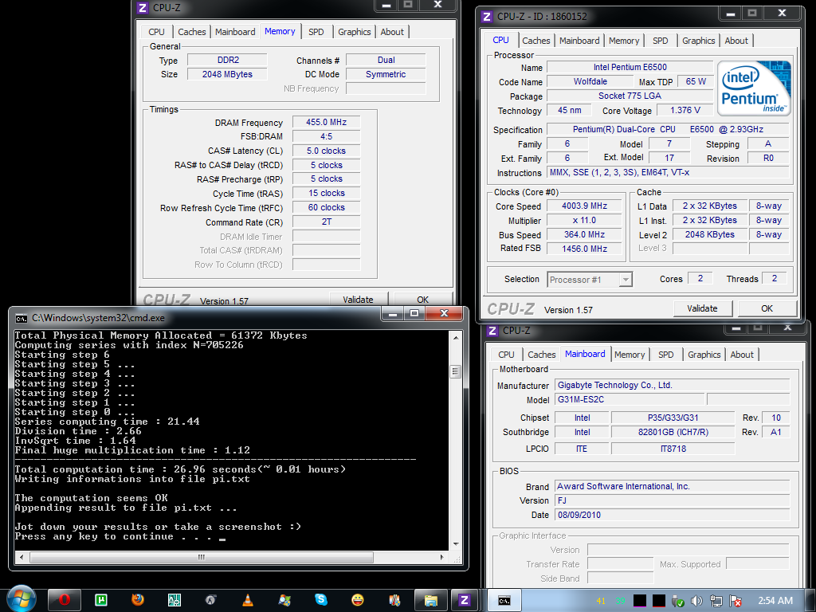The image size is (816, 612).
Task: Click Southbridge value 82801GB (ICH7/R)
Action: pyautogui.click(x=673, y=432)
